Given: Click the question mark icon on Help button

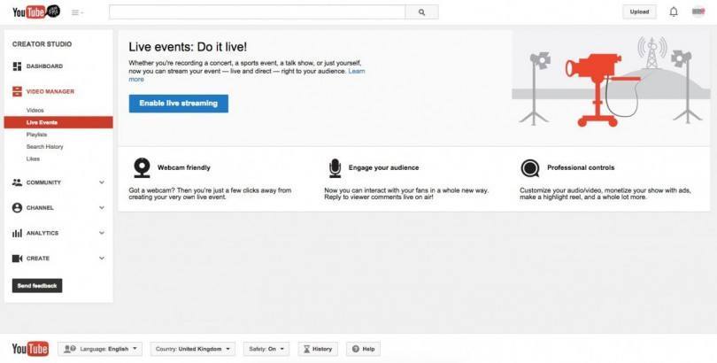Looking at the screenshot, I should click(x=355, y=349).
